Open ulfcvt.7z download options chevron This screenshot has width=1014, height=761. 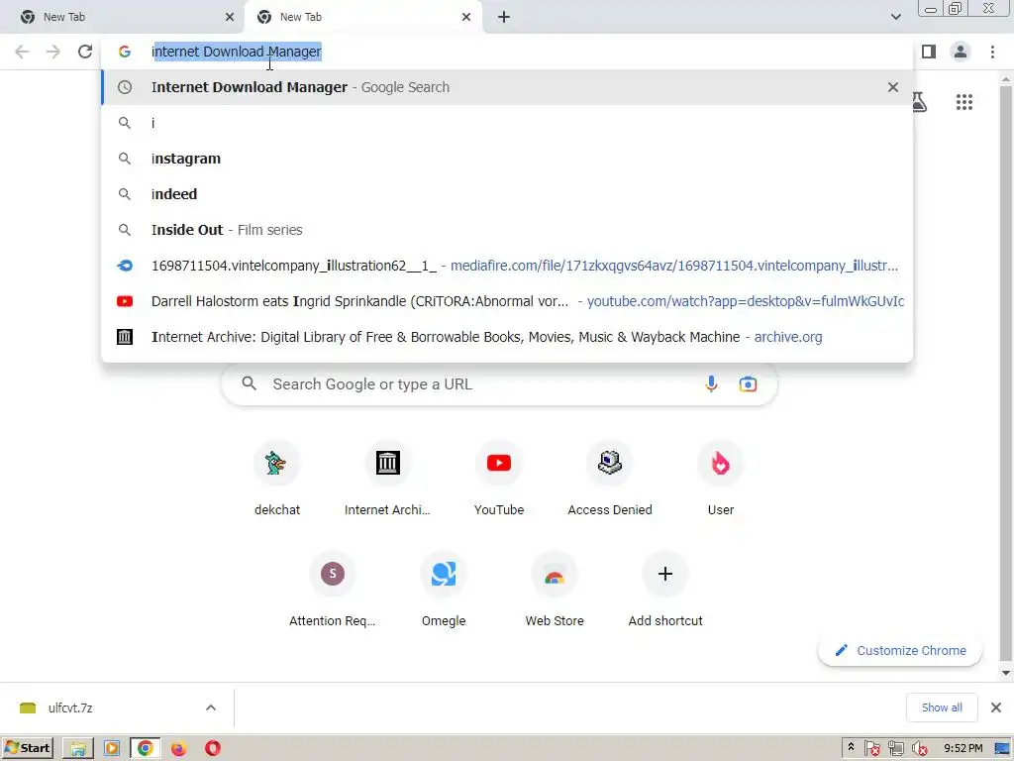[x=211, y=707]
